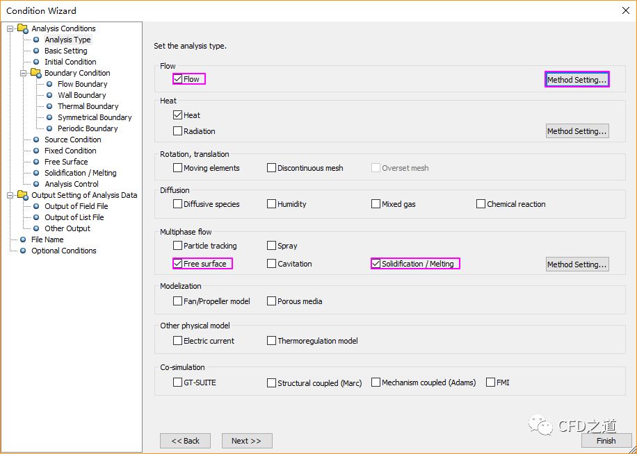This screenshot has height=454, width=637.
Task: Click the bullet icon beside File Name
Action: pyautogui.click(x=23, y=239)
